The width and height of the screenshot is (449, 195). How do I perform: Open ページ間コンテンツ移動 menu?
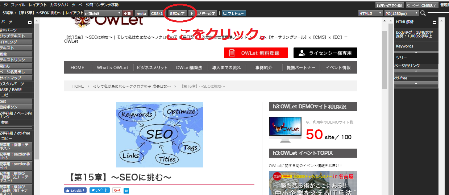tap(98, 5)
